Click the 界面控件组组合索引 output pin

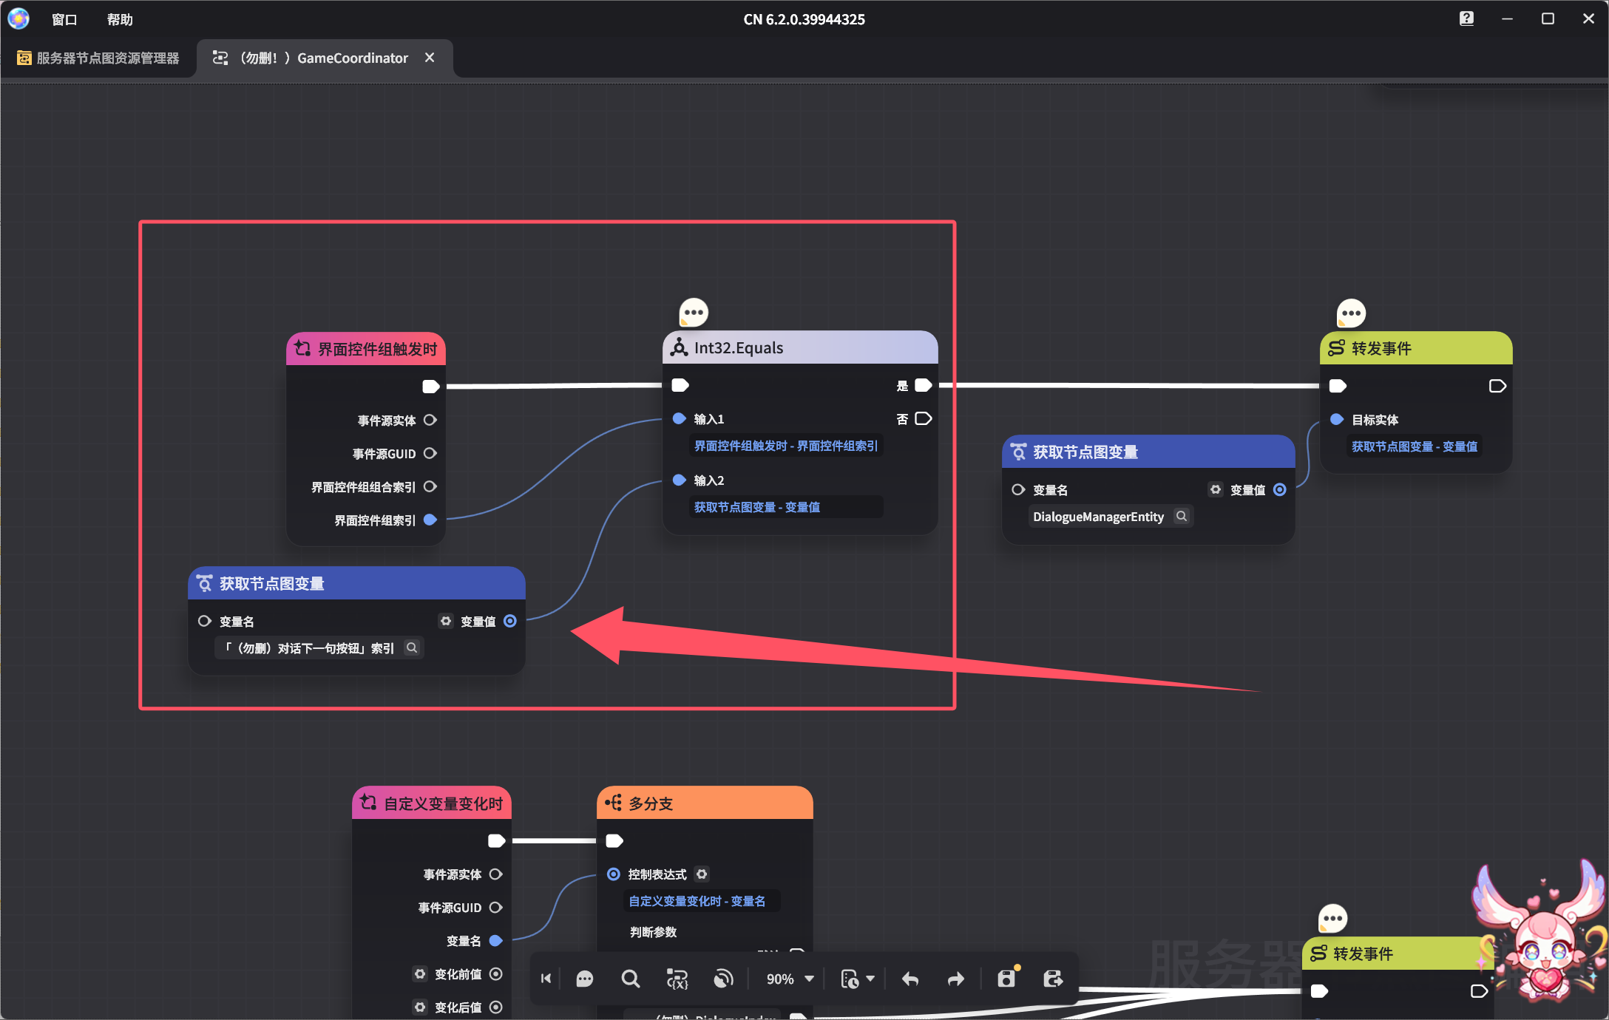click(x=430, y=486)
